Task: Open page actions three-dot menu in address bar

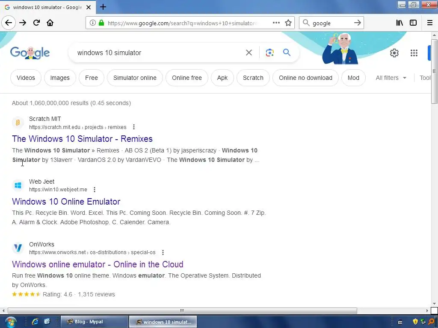Action: (x=276, y=23)
